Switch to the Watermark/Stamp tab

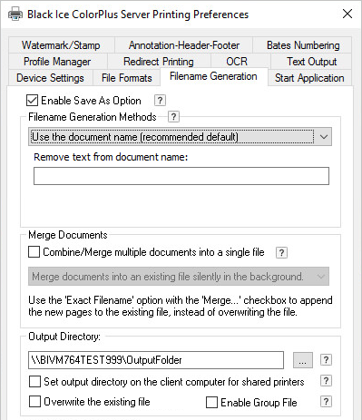point(61,45)
